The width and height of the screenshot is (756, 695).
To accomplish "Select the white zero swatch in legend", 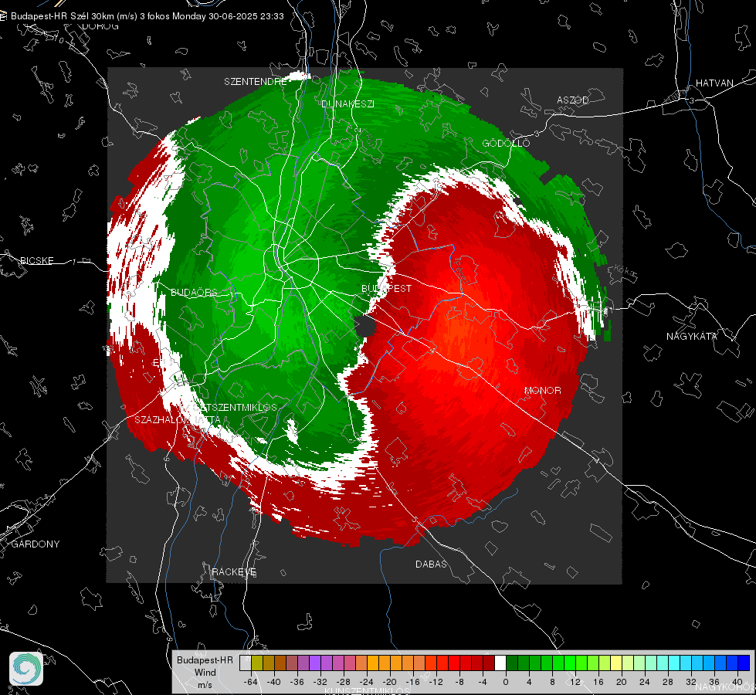I will [x=500, y=663].
